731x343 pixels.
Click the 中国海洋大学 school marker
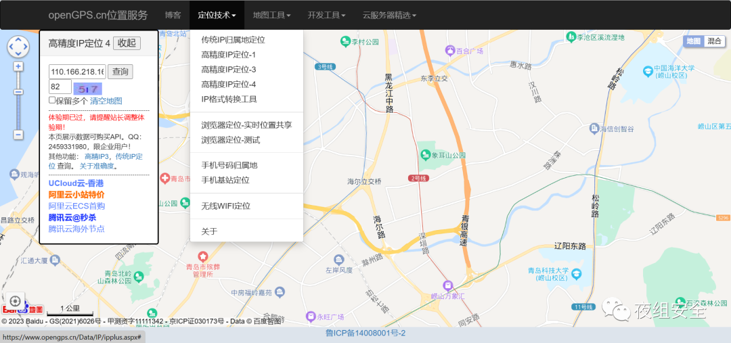(648, 71)
